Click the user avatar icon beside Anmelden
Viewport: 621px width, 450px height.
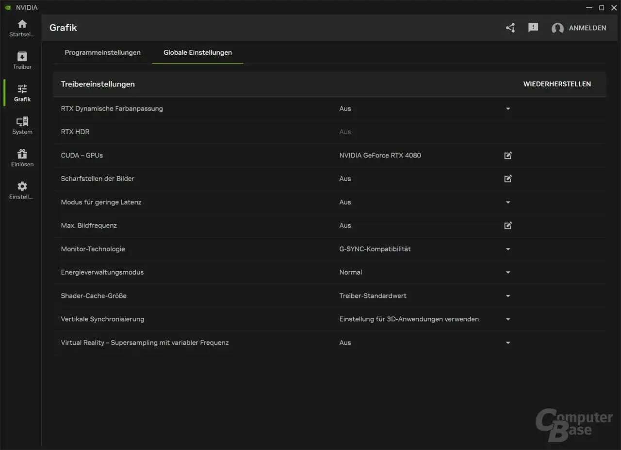tap(557, 28)
